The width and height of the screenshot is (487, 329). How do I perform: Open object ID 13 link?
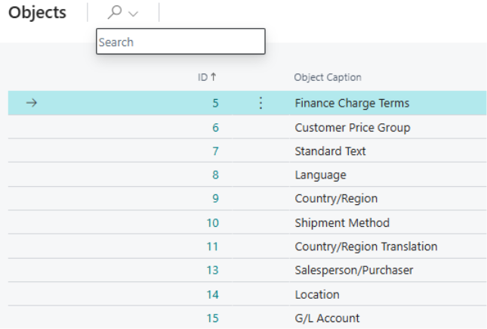click(x=212, y=271)
